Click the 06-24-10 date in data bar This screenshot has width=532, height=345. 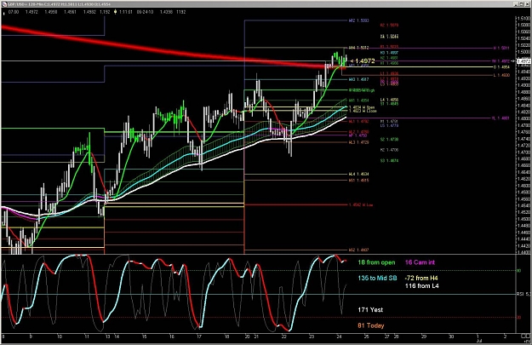click(145, 12)
